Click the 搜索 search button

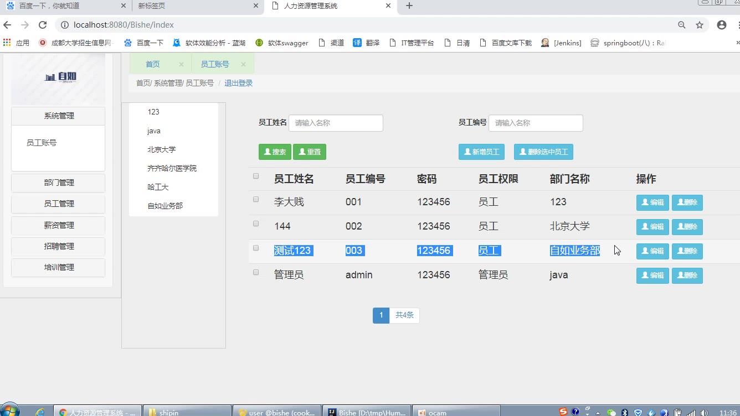click(275, 152)
